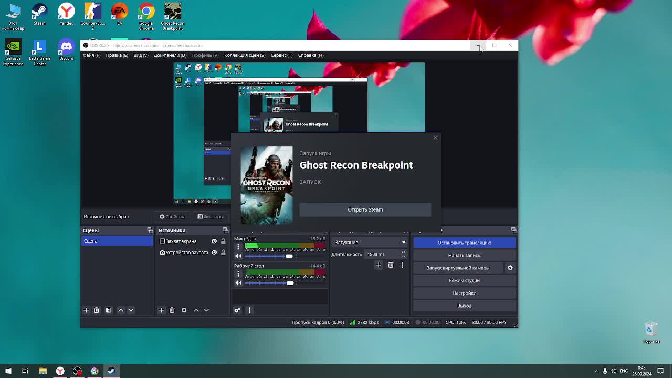Open transition properties three-dot menu
Image resolution: width=672 pixels, height=378 pixels.
(403, 265)
